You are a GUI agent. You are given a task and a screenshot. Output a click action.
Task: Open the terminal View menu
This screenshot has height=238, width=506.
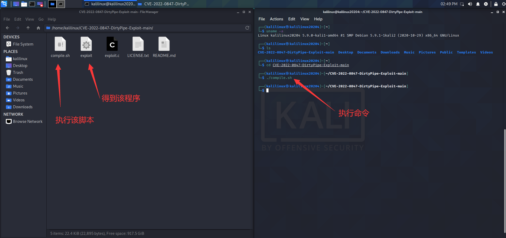coord(305,19)
